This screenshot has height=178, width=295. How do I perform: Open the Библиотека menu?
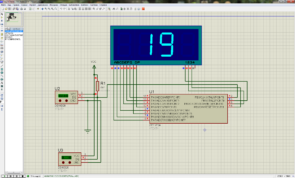tap(74, 5)
